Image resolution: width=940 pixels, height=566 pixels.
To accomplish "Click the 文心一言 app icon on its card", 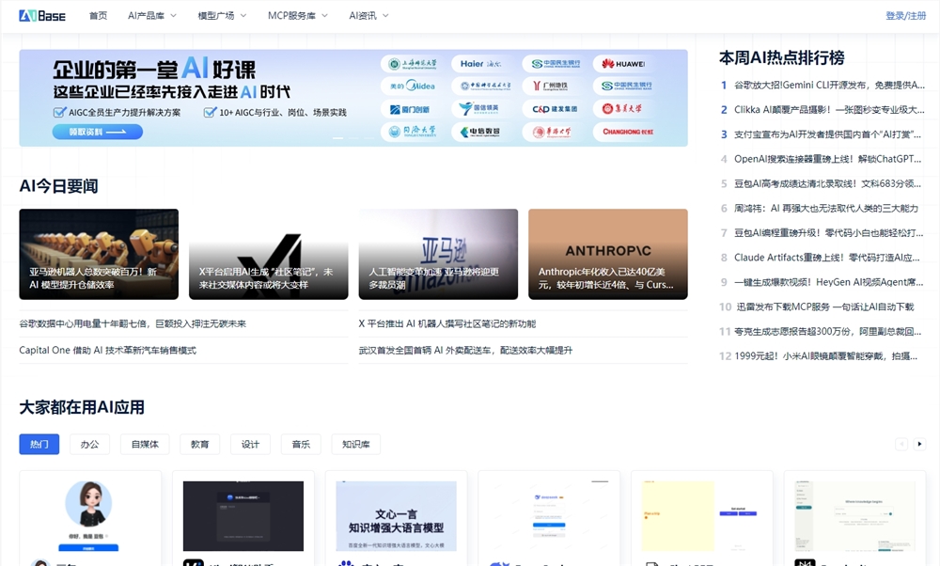I will [x=348, y=563].
